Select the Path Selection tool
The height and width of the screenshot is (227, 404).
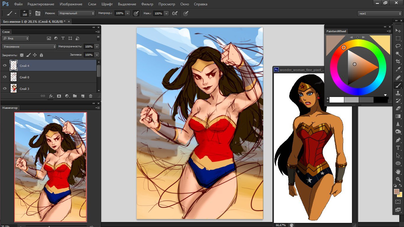(x=398, y=155)
